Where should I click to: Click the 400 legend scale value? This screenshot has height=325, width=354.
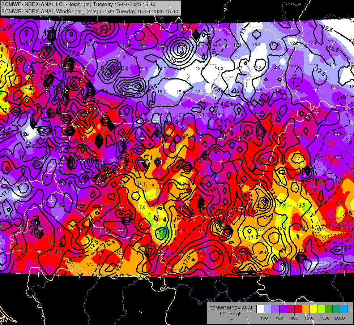point(279,318)
